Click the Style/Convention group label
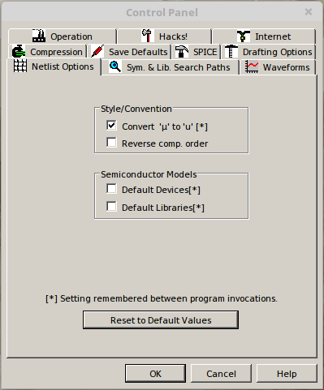 coord(136,109)
